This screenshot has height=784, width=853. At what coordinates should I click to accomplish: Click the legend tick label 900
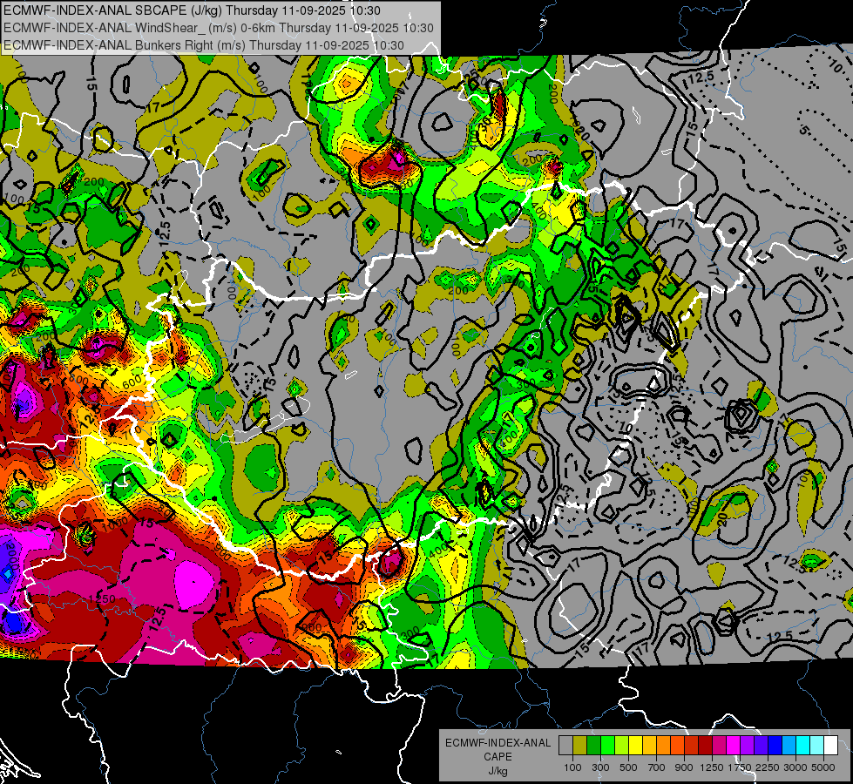pyautogui.click(x=684, y=767)
